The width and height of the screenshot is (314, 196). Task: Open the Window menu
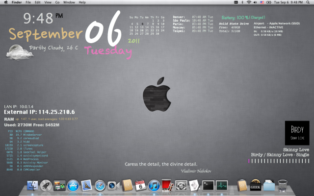69,2
